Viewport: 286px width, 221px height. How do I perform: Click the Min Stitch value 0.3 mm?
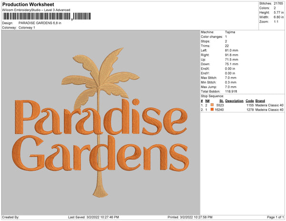[231, 82]
